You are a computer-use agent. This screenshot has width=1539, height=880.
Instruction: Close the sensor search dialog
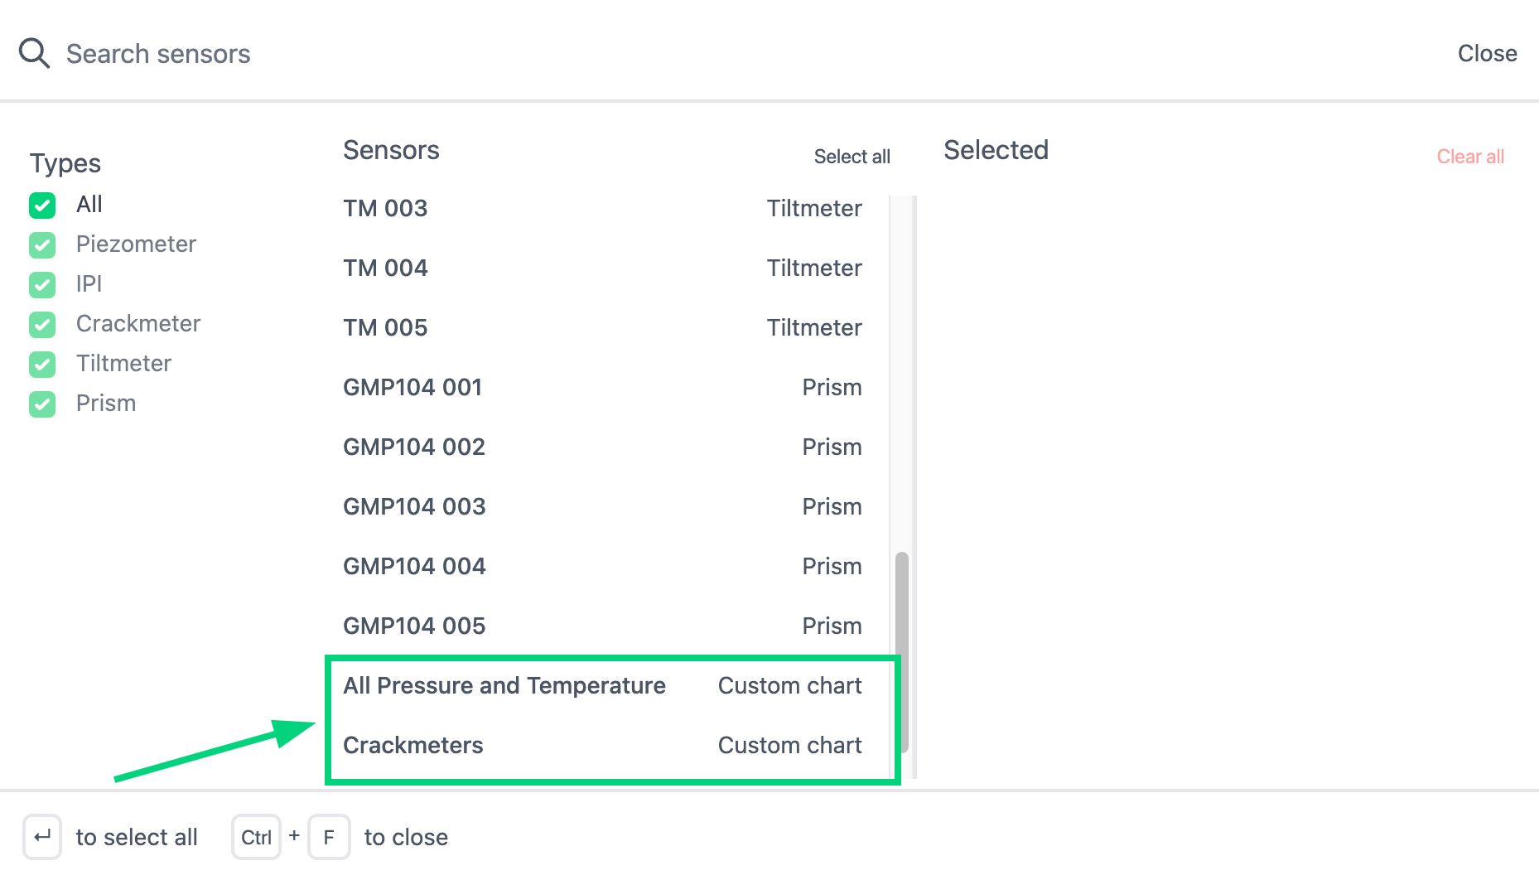click(1487, 53)
